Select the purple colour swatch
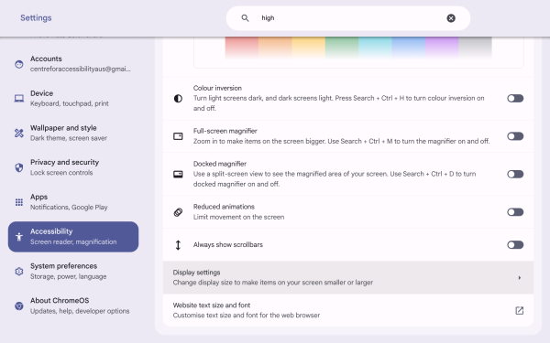The width and height of the screenshot is (550, 343). coord(442,48)
